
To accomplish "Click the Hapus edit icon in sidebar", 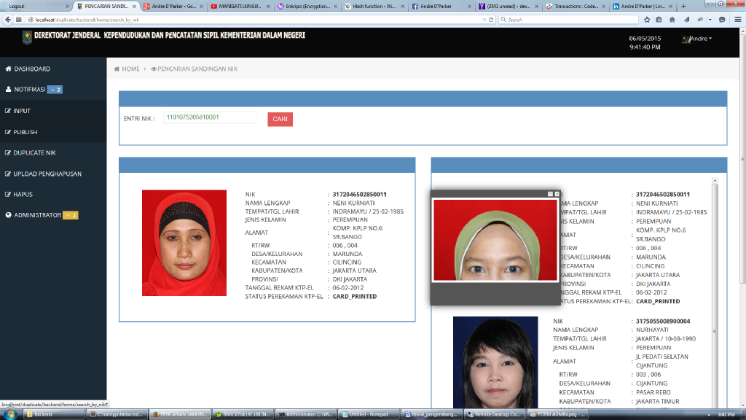I will 8,195.
